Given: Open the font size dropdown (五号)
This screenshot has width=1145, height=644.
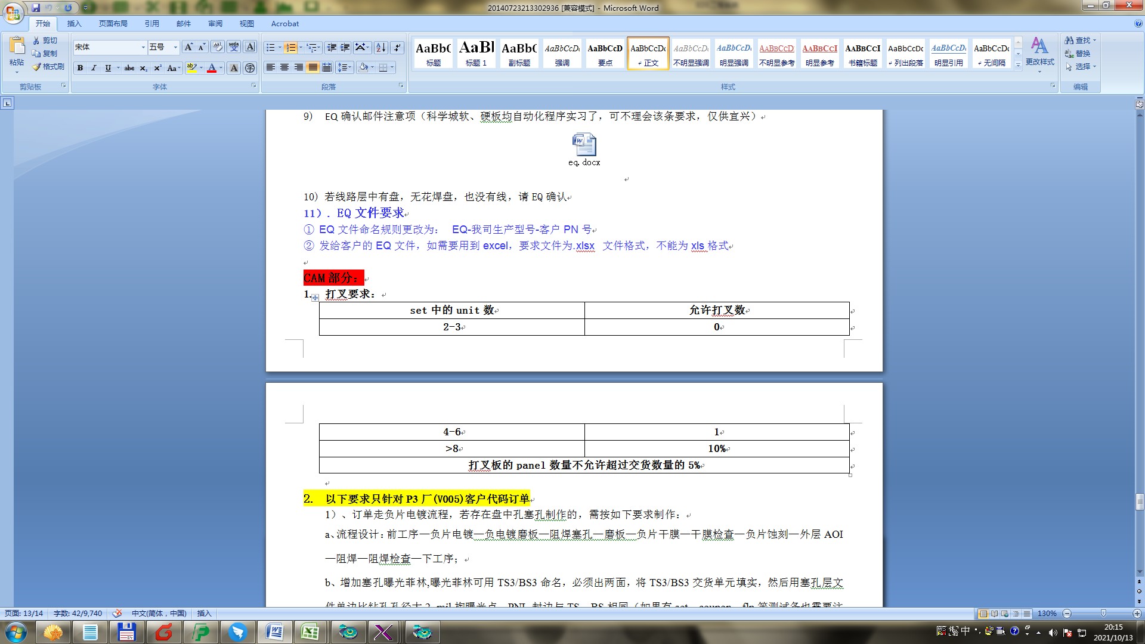Looking at the screenshot, I should click(x=175, y=47).
